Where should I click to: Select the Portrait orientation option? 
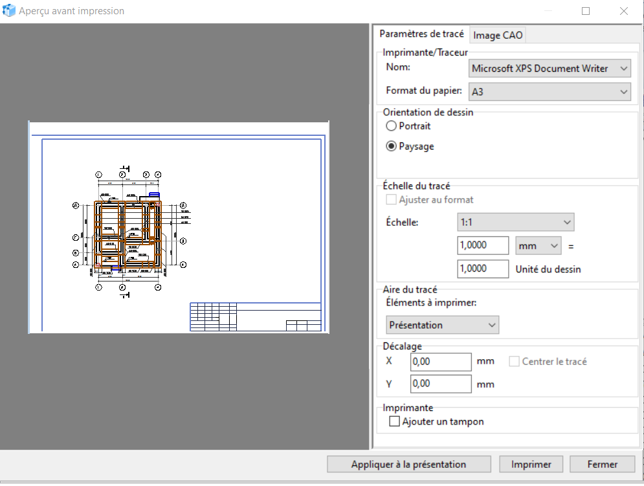coord(392,126)
